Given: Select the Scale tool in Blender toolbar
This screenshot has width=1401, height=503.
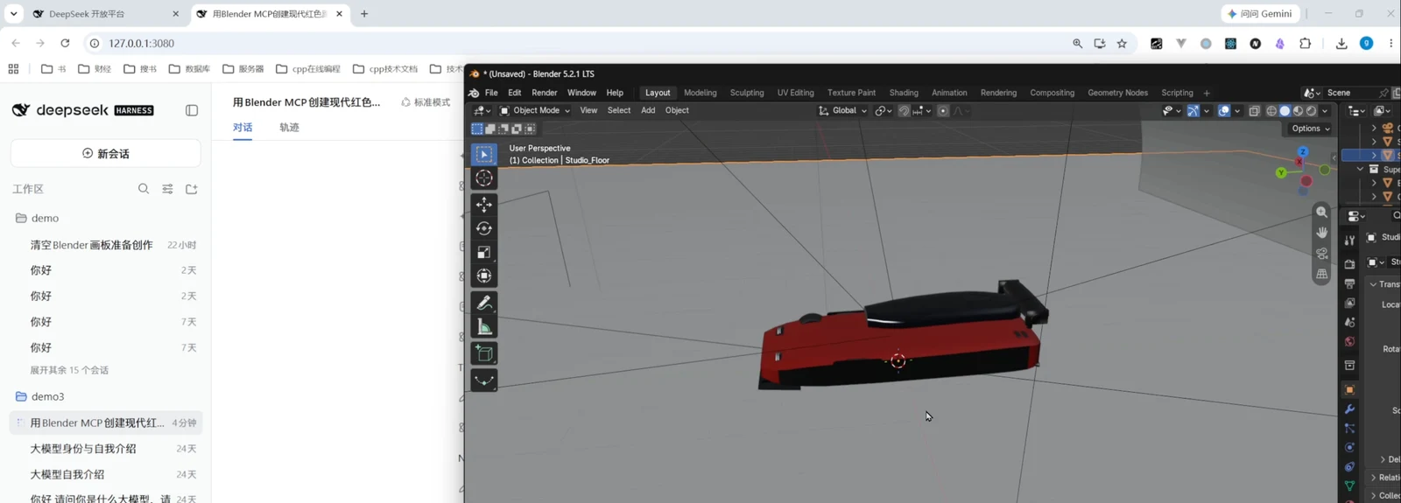Looking at the screenshot, I should (x=484, y=252).
